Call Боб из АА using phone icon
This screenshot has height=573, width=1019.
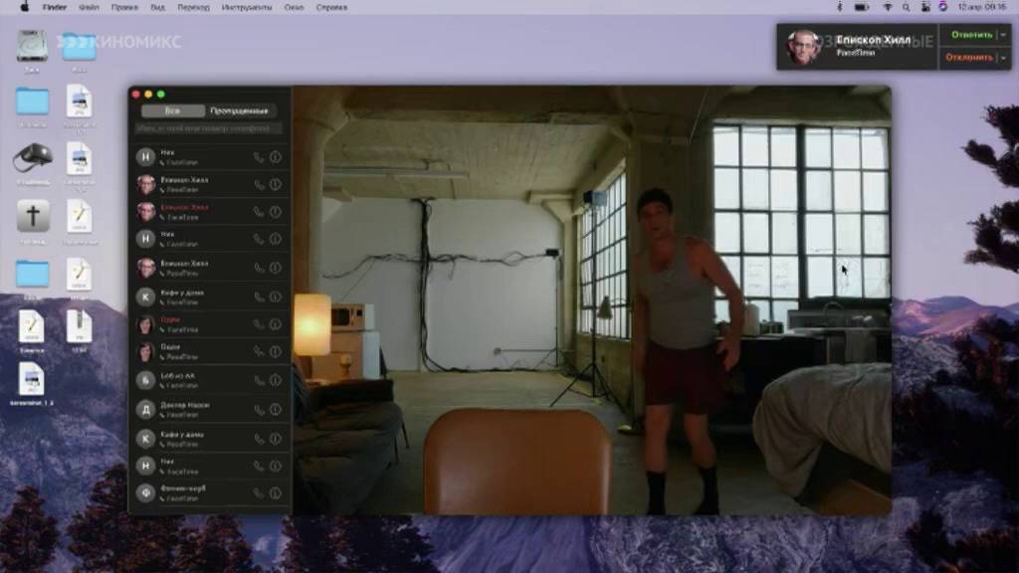[x=259, y=381]
